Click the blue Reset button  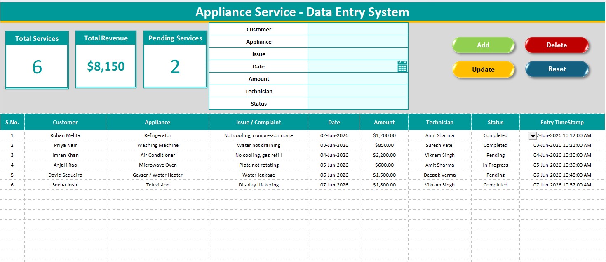pos(557,69)
